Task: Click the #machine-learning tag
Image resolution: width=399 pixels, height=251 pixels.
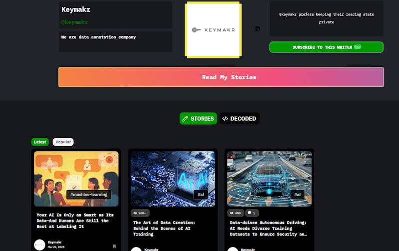Action: [89, 195]
